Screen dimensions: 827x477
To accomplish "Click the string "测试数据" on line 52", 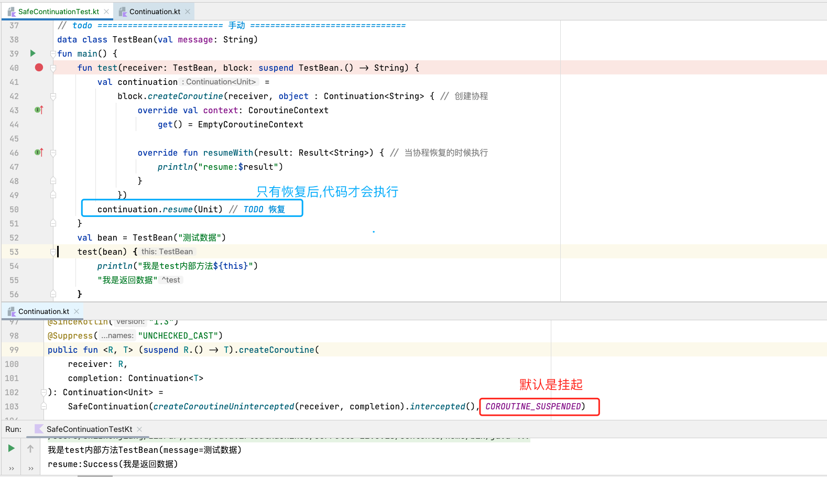I will 200,237.
